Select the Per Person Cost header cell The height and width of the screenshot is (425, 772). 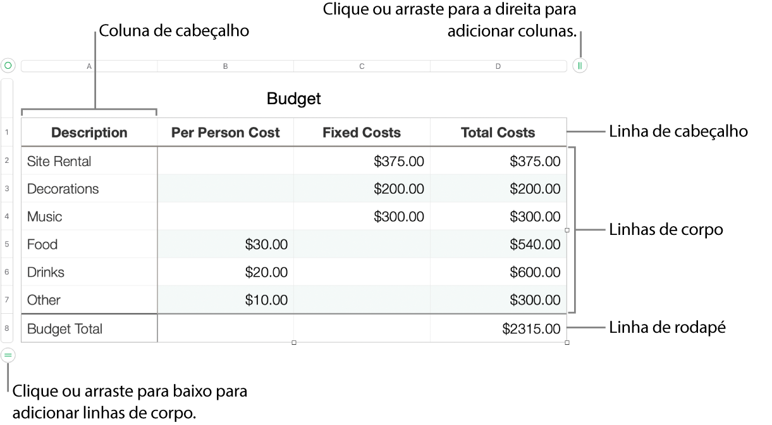[x=226, y=133]
